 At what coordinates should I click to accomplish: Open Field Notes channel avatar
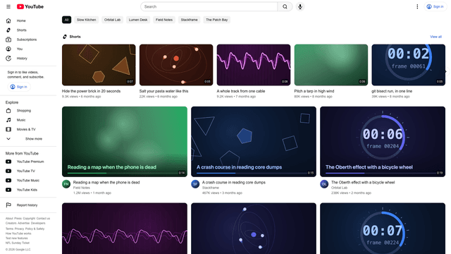(66, 184)
